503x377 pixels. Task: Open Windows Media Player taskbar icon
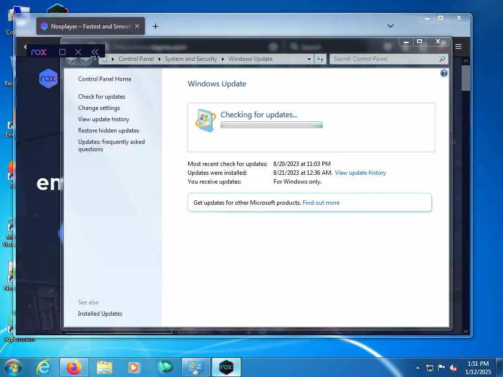(x=134, y=367)
